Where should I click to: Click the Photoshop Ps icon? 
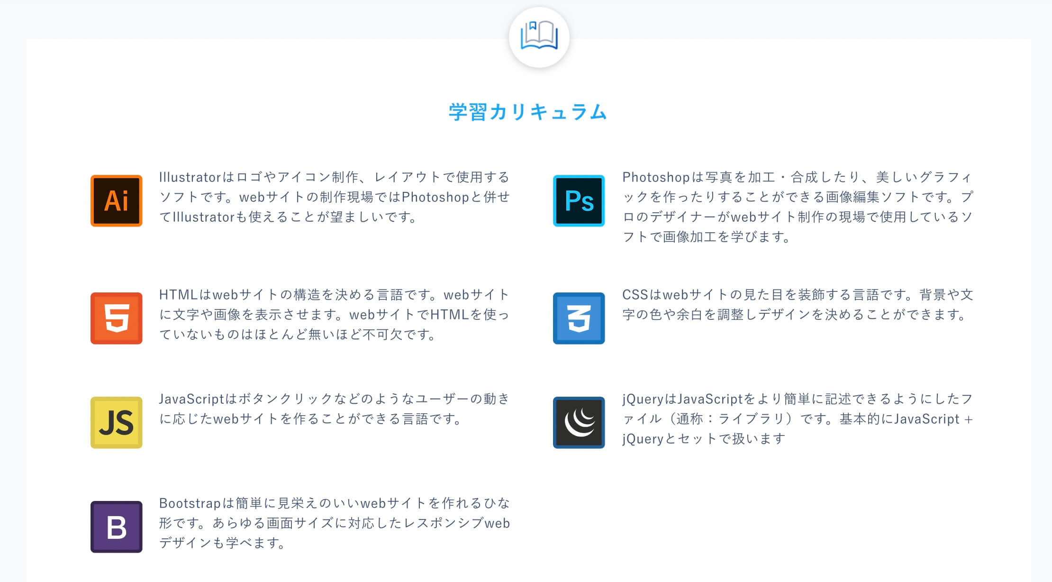(579, 201)
